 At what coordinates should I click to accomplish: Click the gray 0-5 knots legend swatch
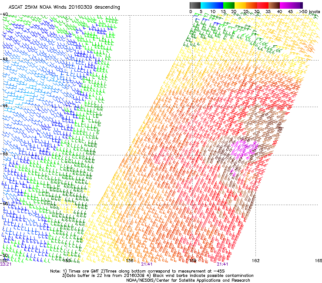pos(195,5)
